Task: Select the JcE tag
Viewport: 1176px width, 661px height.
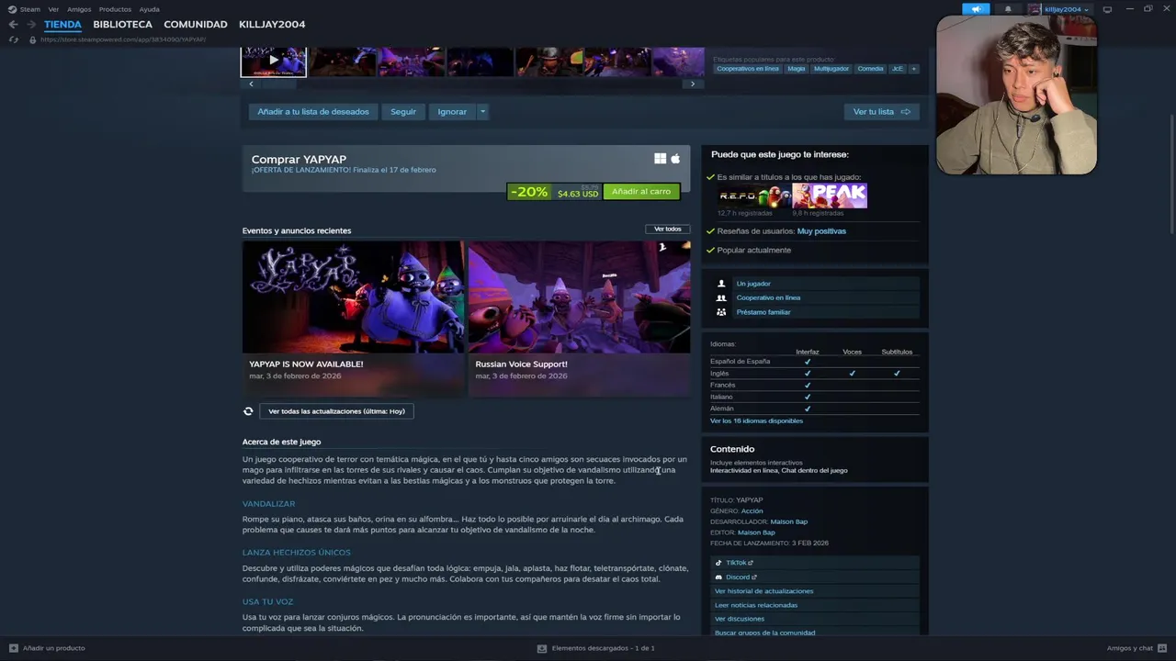Action: pos(898,69)
